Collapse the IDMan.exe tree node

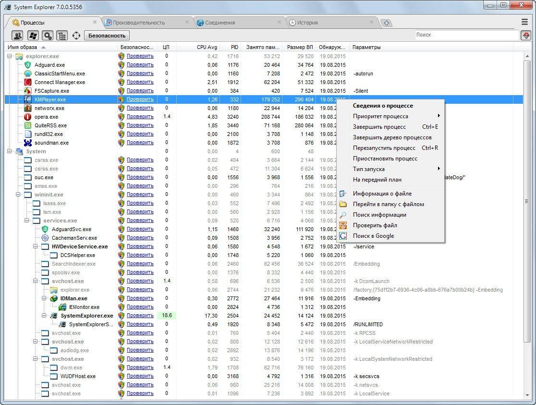coord(44,298)
